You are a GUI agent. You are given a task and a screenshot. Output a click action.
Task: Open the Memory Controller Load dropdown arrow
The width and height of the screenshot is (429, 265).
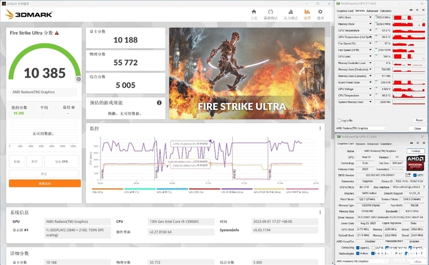(x=371, y=63)
